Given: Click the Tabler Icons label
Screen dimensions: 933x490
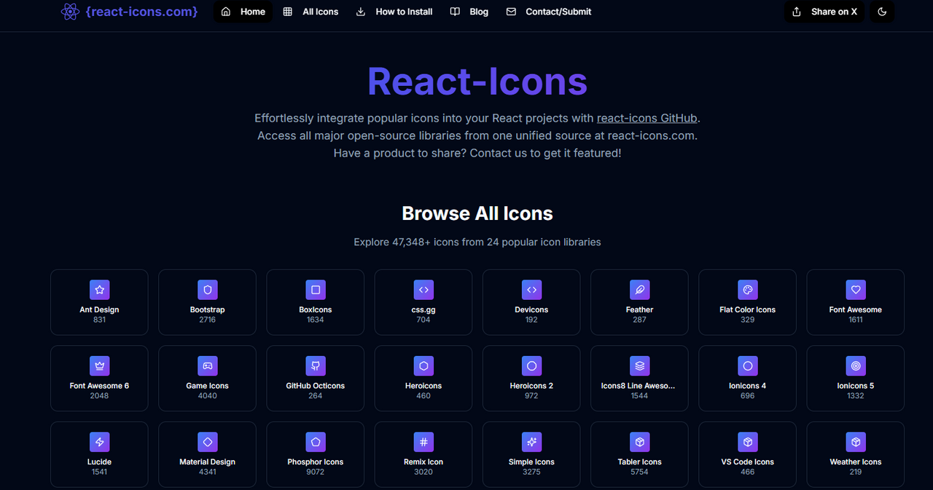Looking at the screenshot, I should click(x=639, y=462).
